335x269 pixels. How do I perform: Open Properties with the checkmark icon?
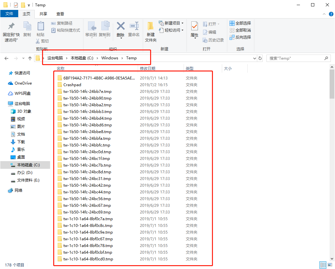coord(194,27)
